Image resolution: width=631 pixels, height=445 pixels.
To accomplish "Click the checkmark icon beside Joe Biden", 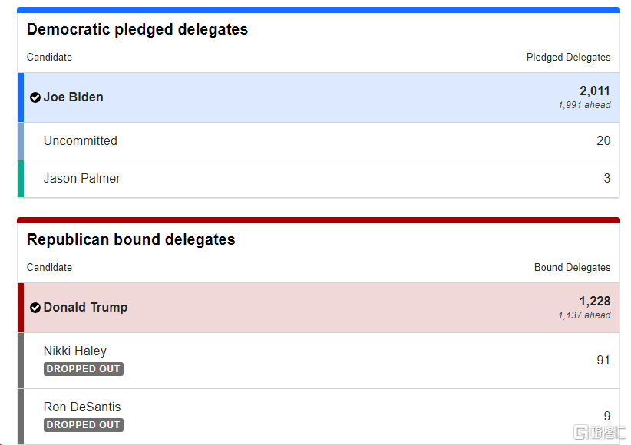I will 35,97.
